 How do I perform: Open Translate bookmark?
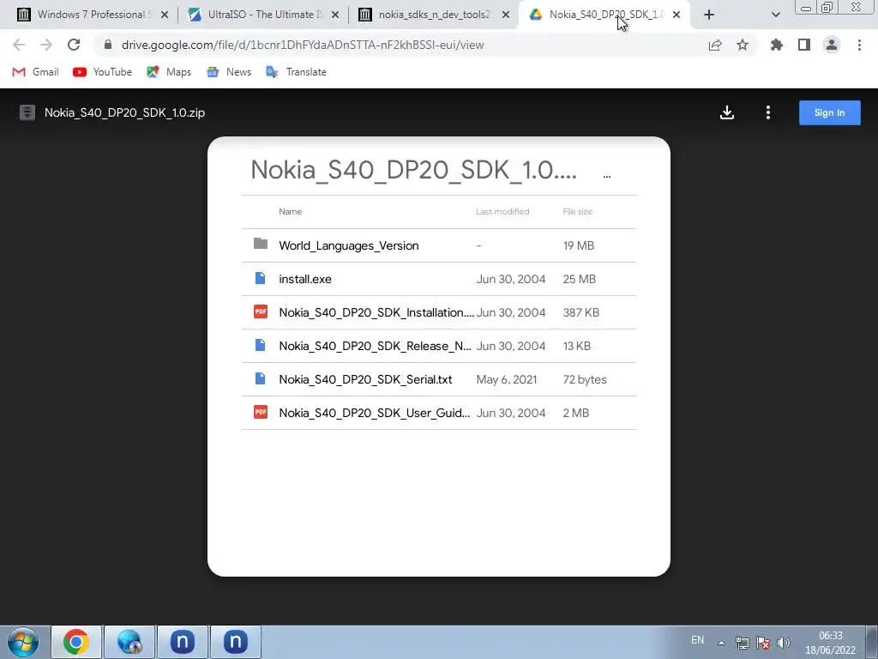pyautogui.click(x=296, y=72)
